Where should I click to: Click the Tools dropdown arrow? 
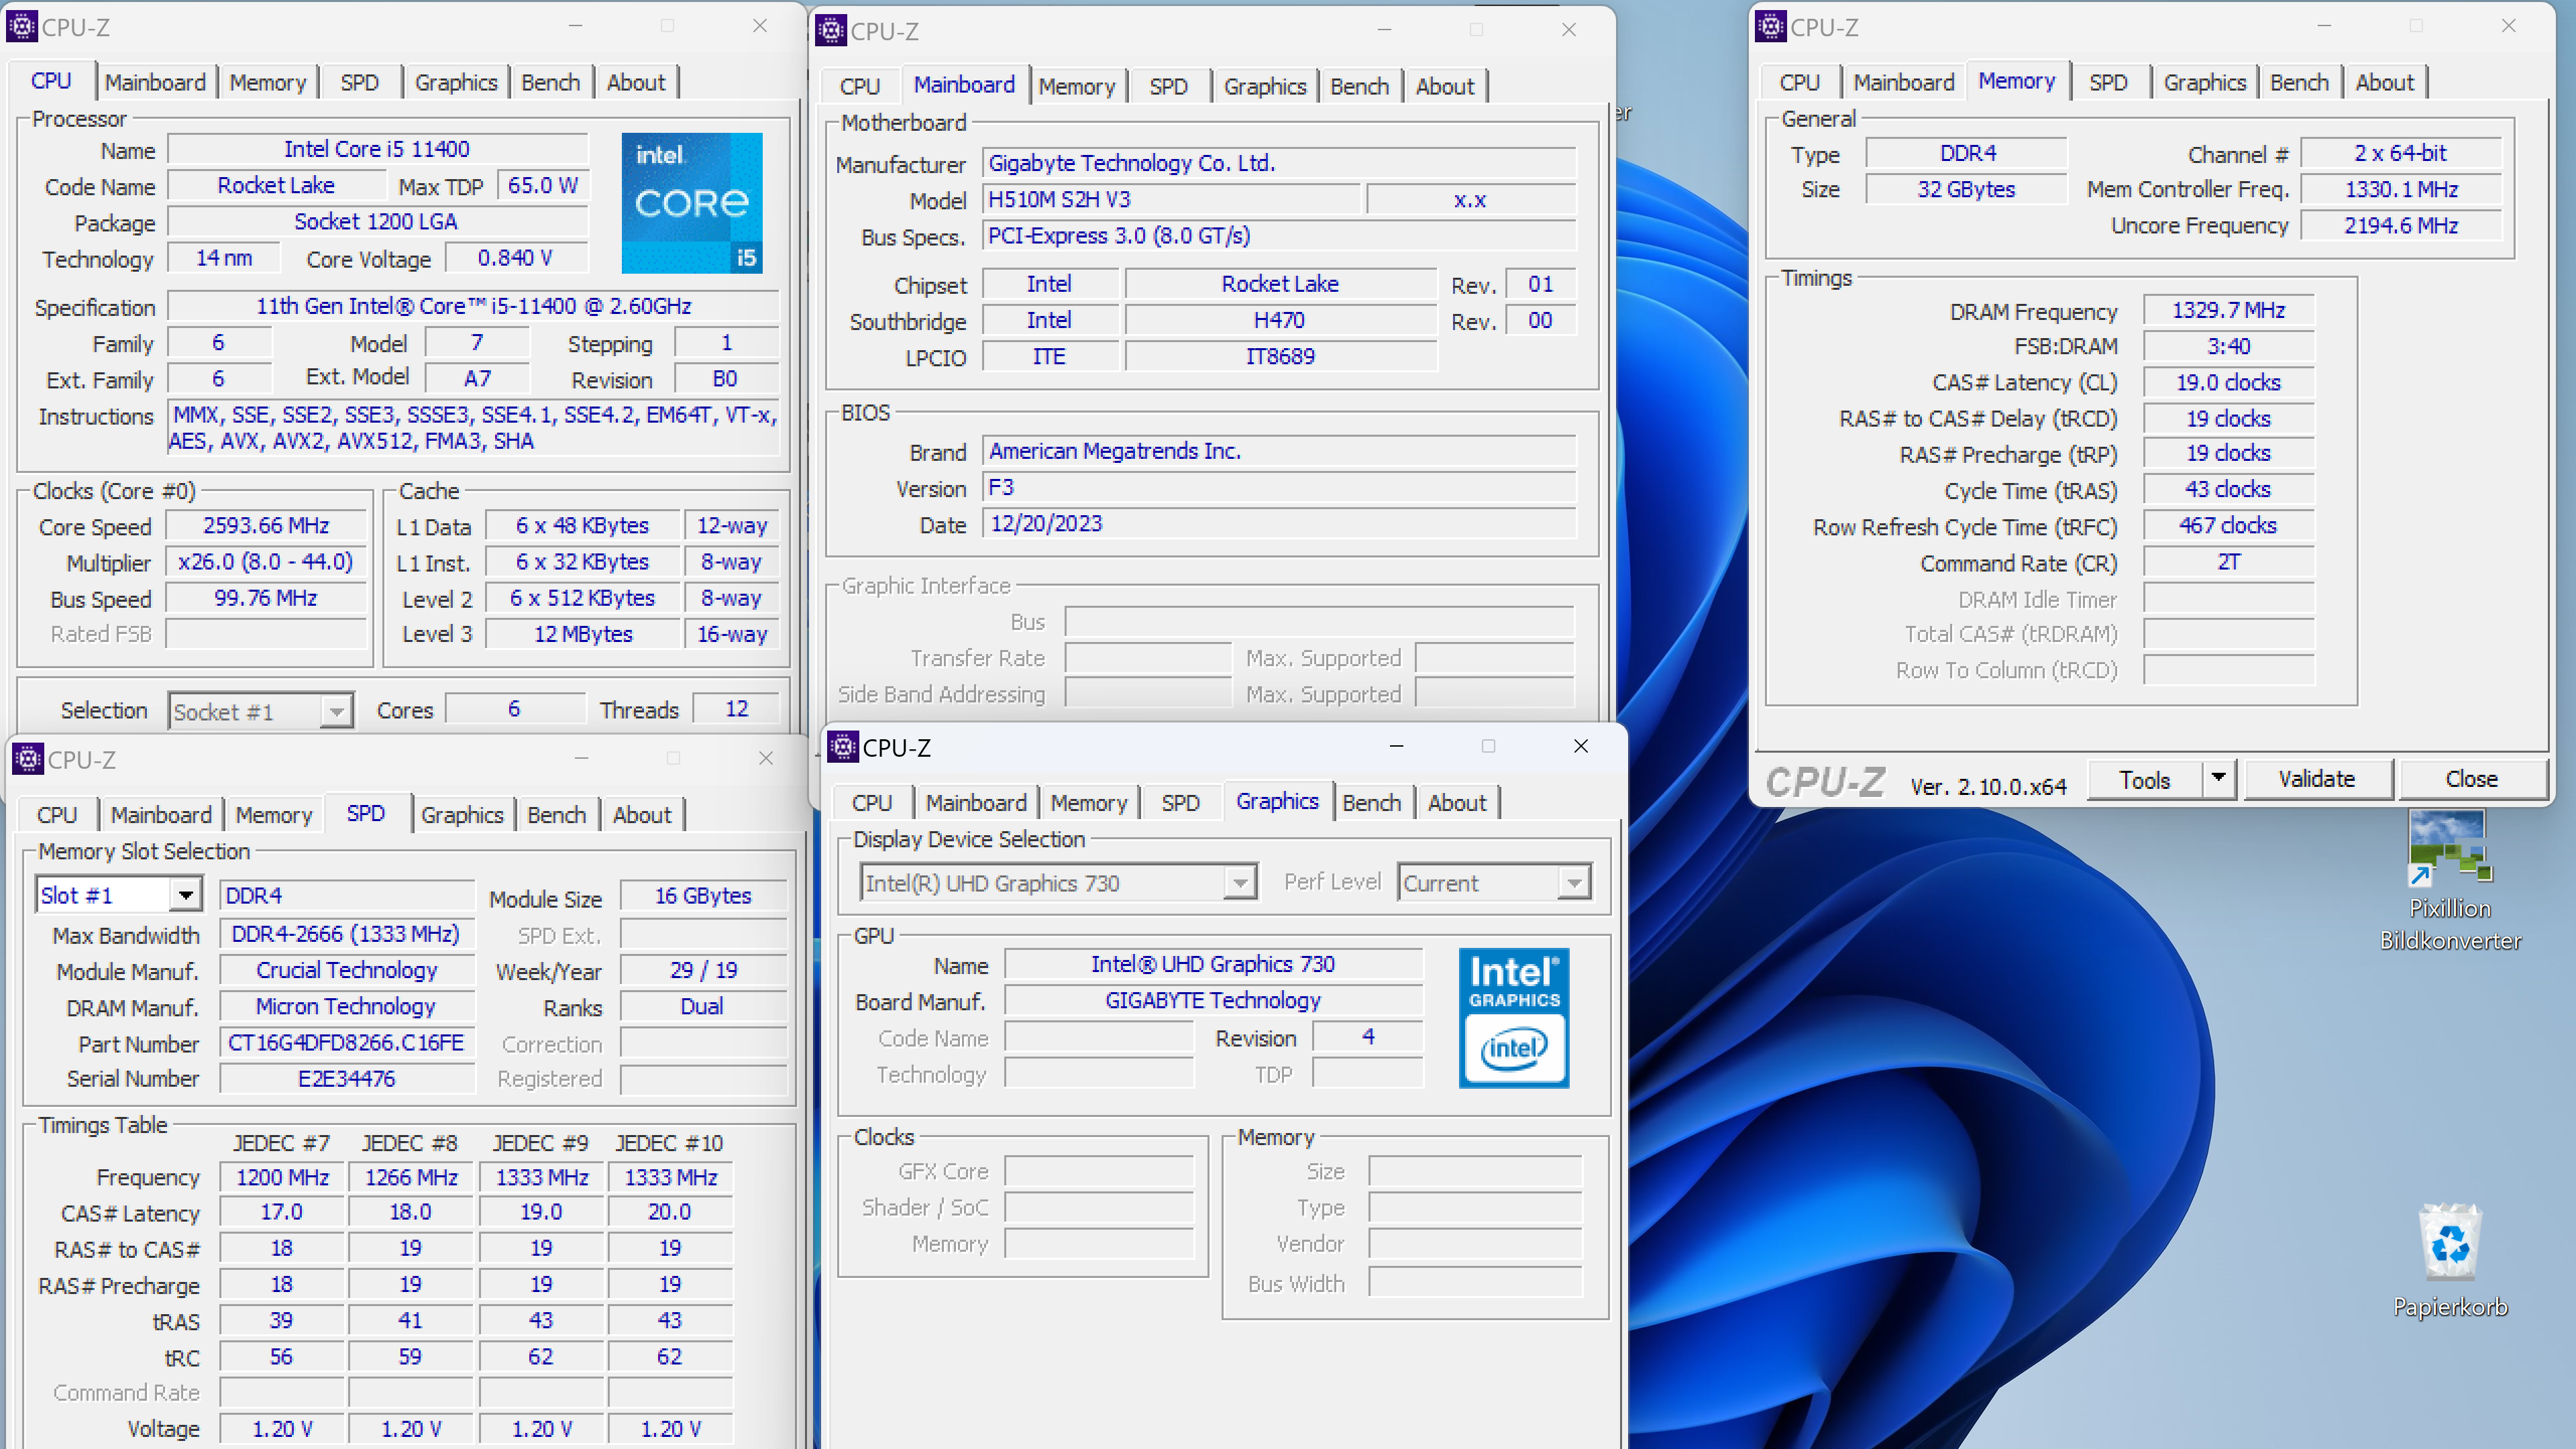(x=2218, y=778)
